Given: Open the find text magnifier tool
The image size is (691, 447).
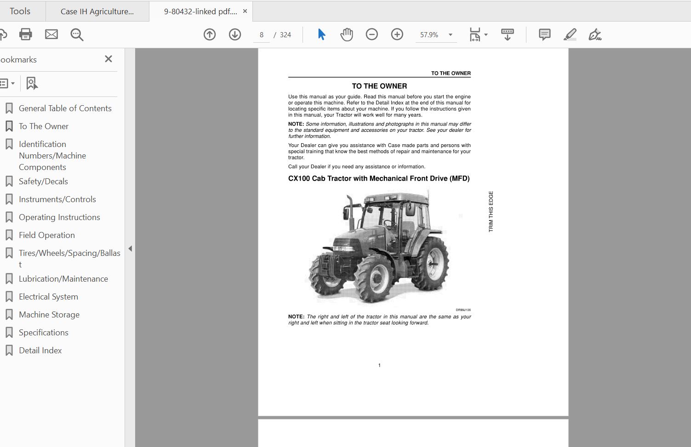Looking at the screenshot, I should pos(77,34).
